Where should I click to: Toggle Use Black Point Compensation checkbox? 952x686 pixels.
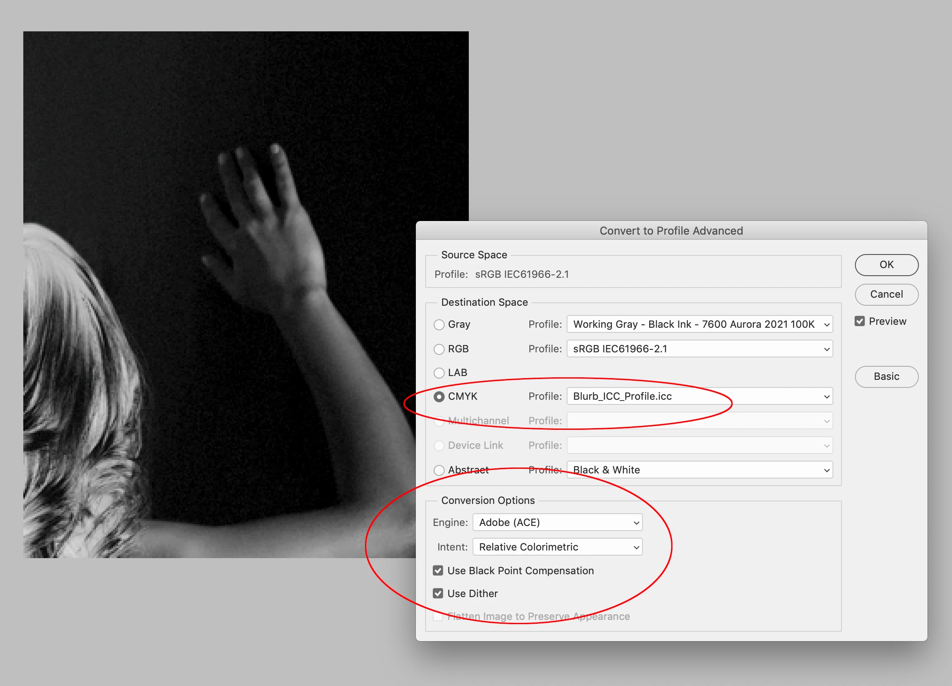click(438, 571)
